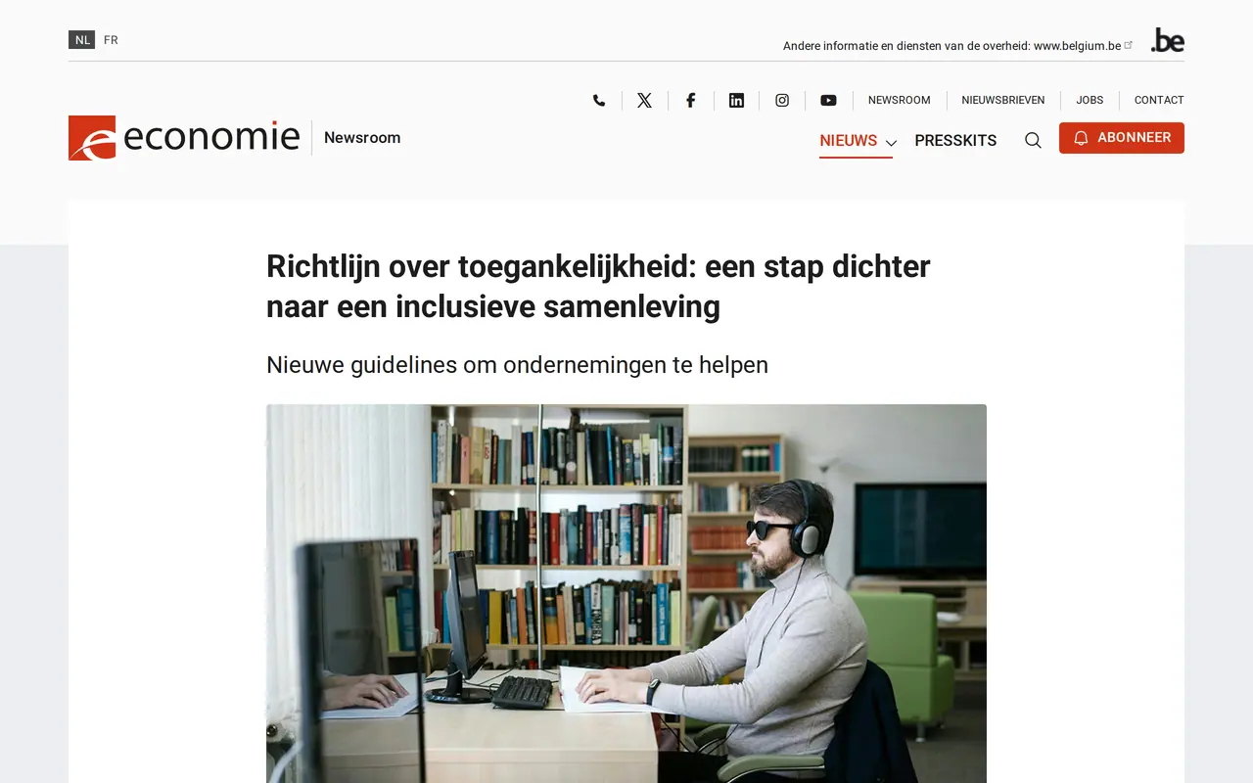Click the Newsroom label beside the logo
The image size is (1253, 783).
coord(362,138)
